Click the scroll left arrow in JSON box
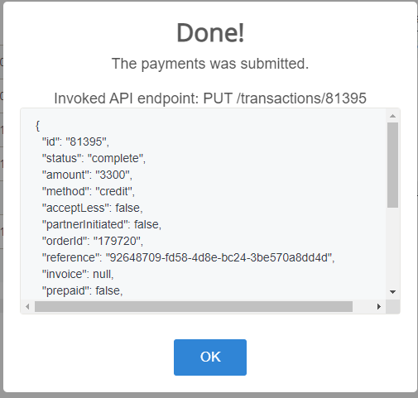 pyautogui.click(x=27, y=306)
